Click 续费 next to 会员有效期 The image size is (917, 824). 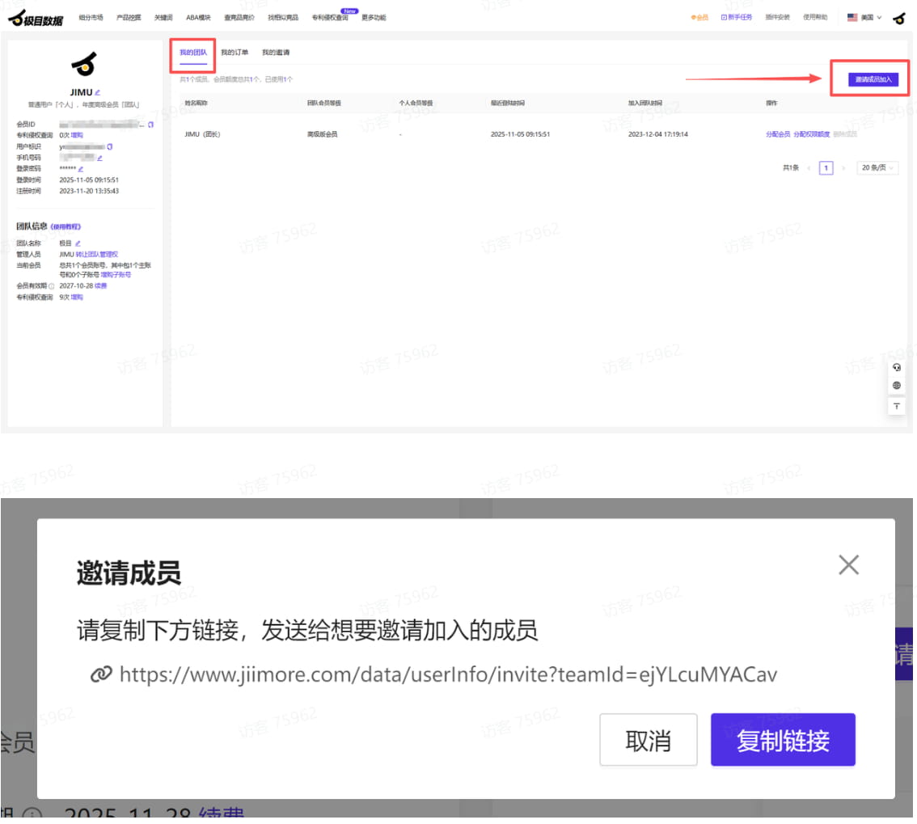click(103, 286)
